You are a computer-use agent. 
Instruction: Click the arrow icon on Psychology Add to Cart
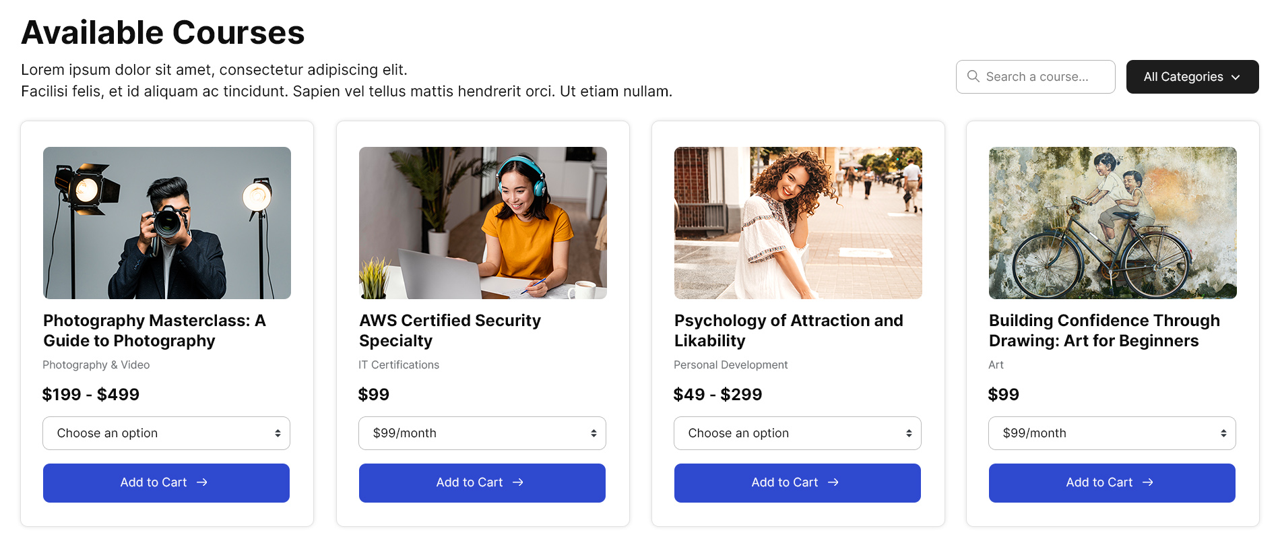tap(833, 482)
